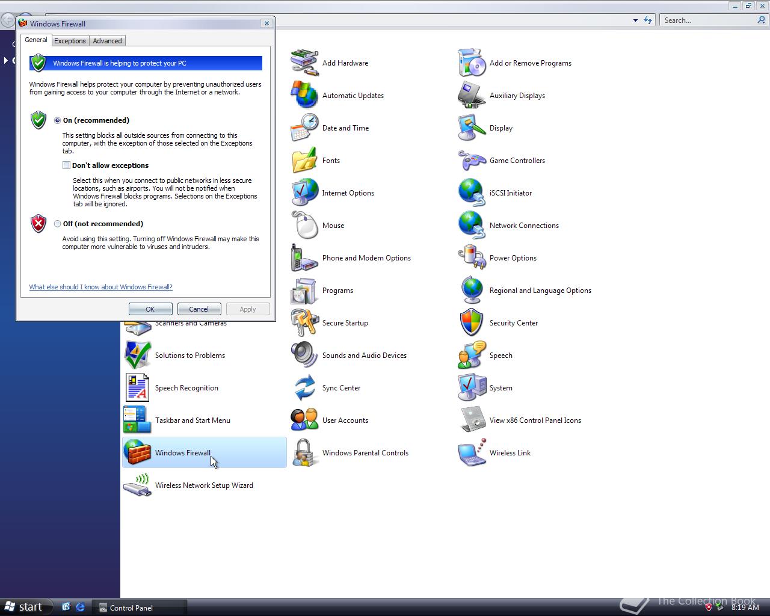Open the Wireless Link icon
The height and width of the screenshot is (616, 770).
(472, 452)
